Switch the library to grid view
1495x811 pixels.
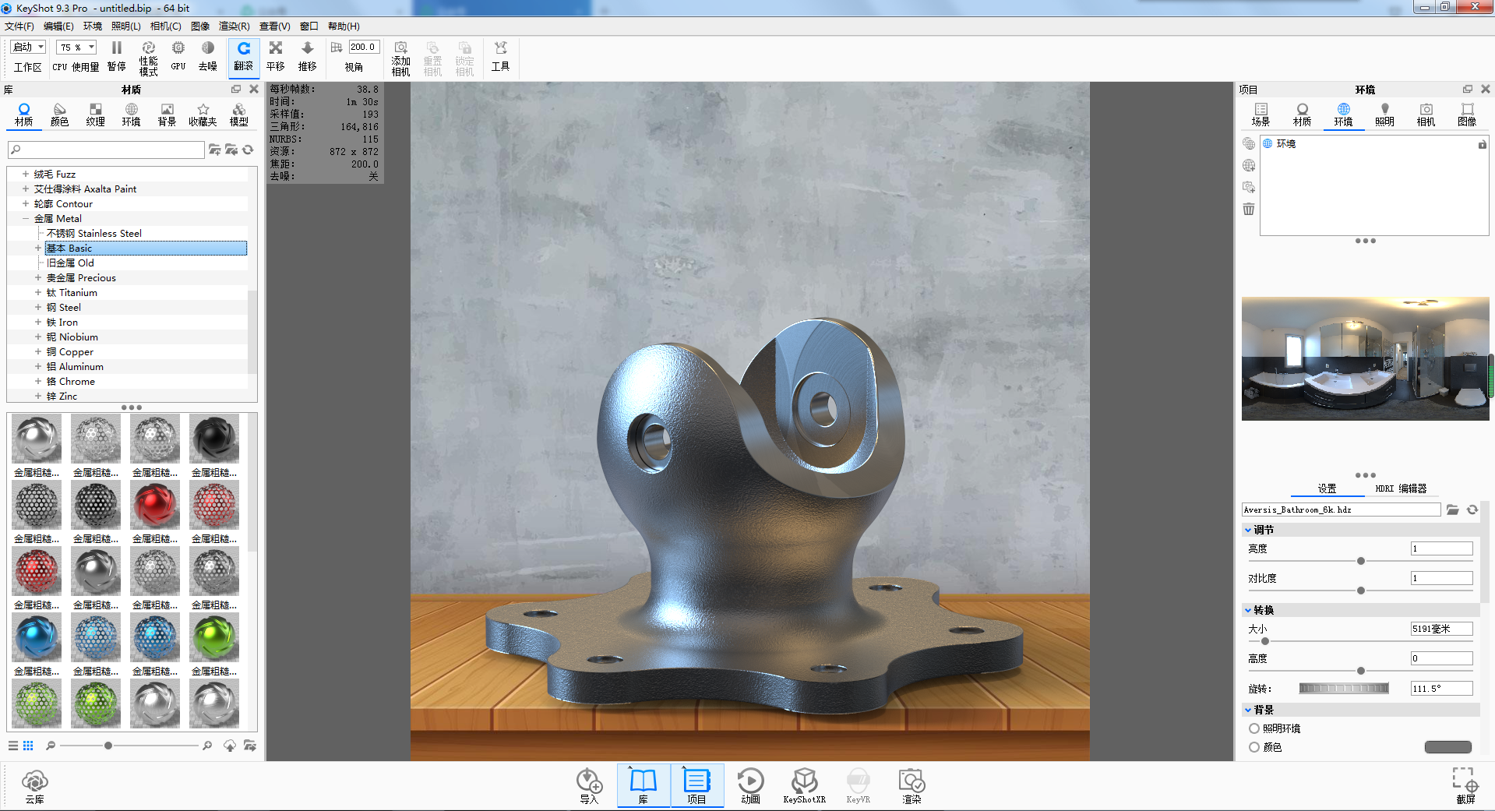pyautogui.click(x=28, y=746)
